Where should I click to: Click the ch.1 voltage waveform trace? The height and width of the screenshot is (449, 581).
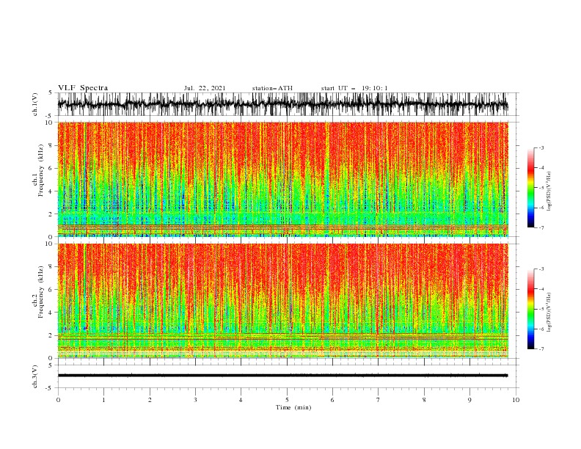click(x=282, y=104)
